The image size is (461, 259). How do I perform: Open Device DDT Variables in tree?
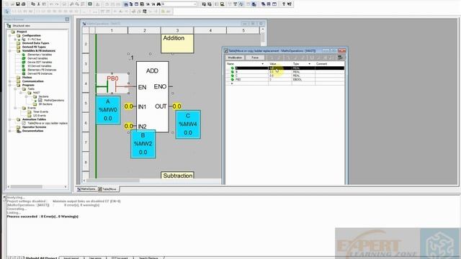[x=40, y=63]
